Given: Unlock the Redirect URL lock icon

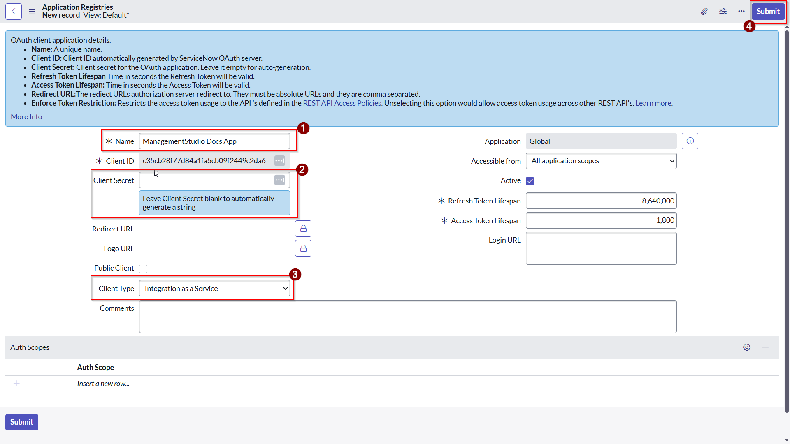Looking at the screenshot, I should pos(303,229).
